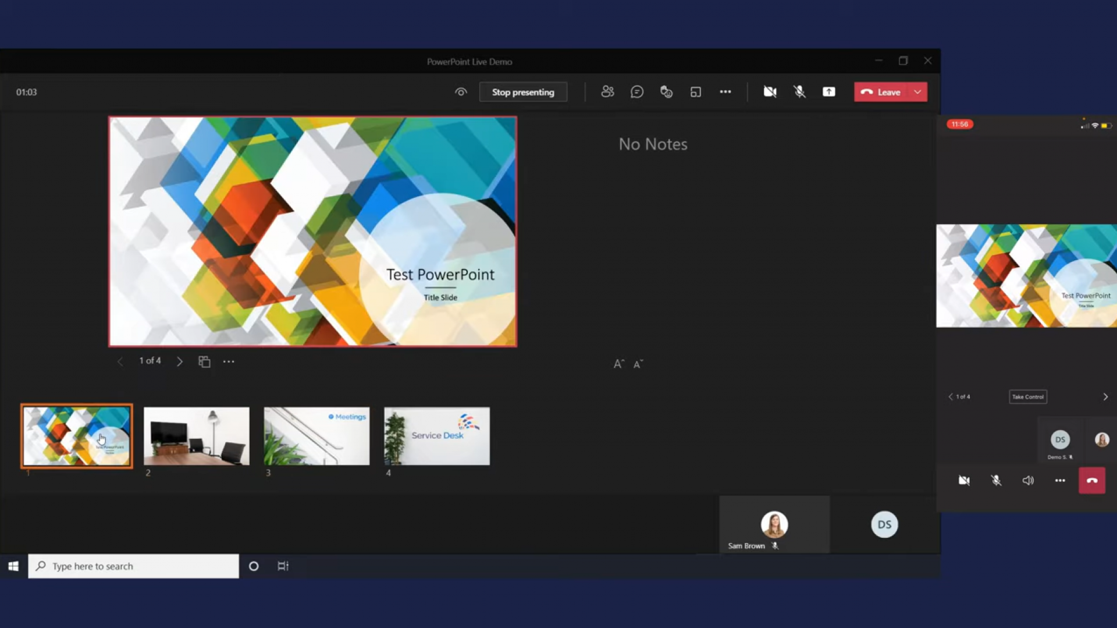Viewport: 1117px width, 628px height.
Task: Share content using the share icon
Action: (x=828, y=91)
